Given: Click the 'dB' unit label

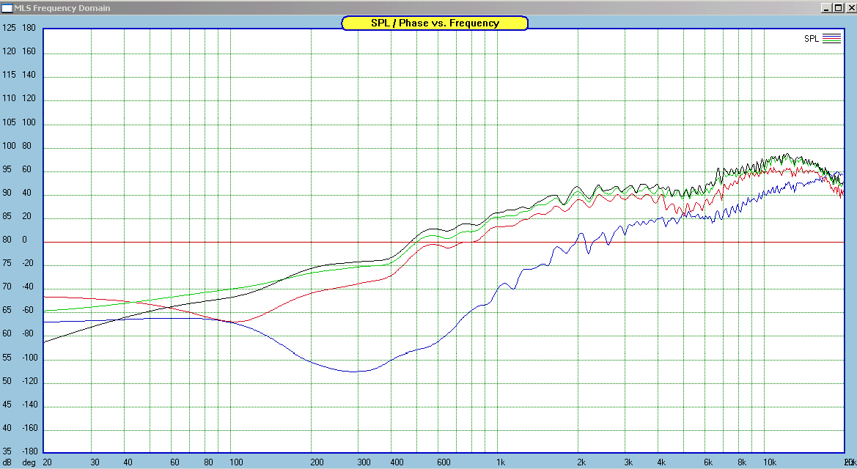Looking at the screenshot, I should pyautogui.click(x=7, y=462).
